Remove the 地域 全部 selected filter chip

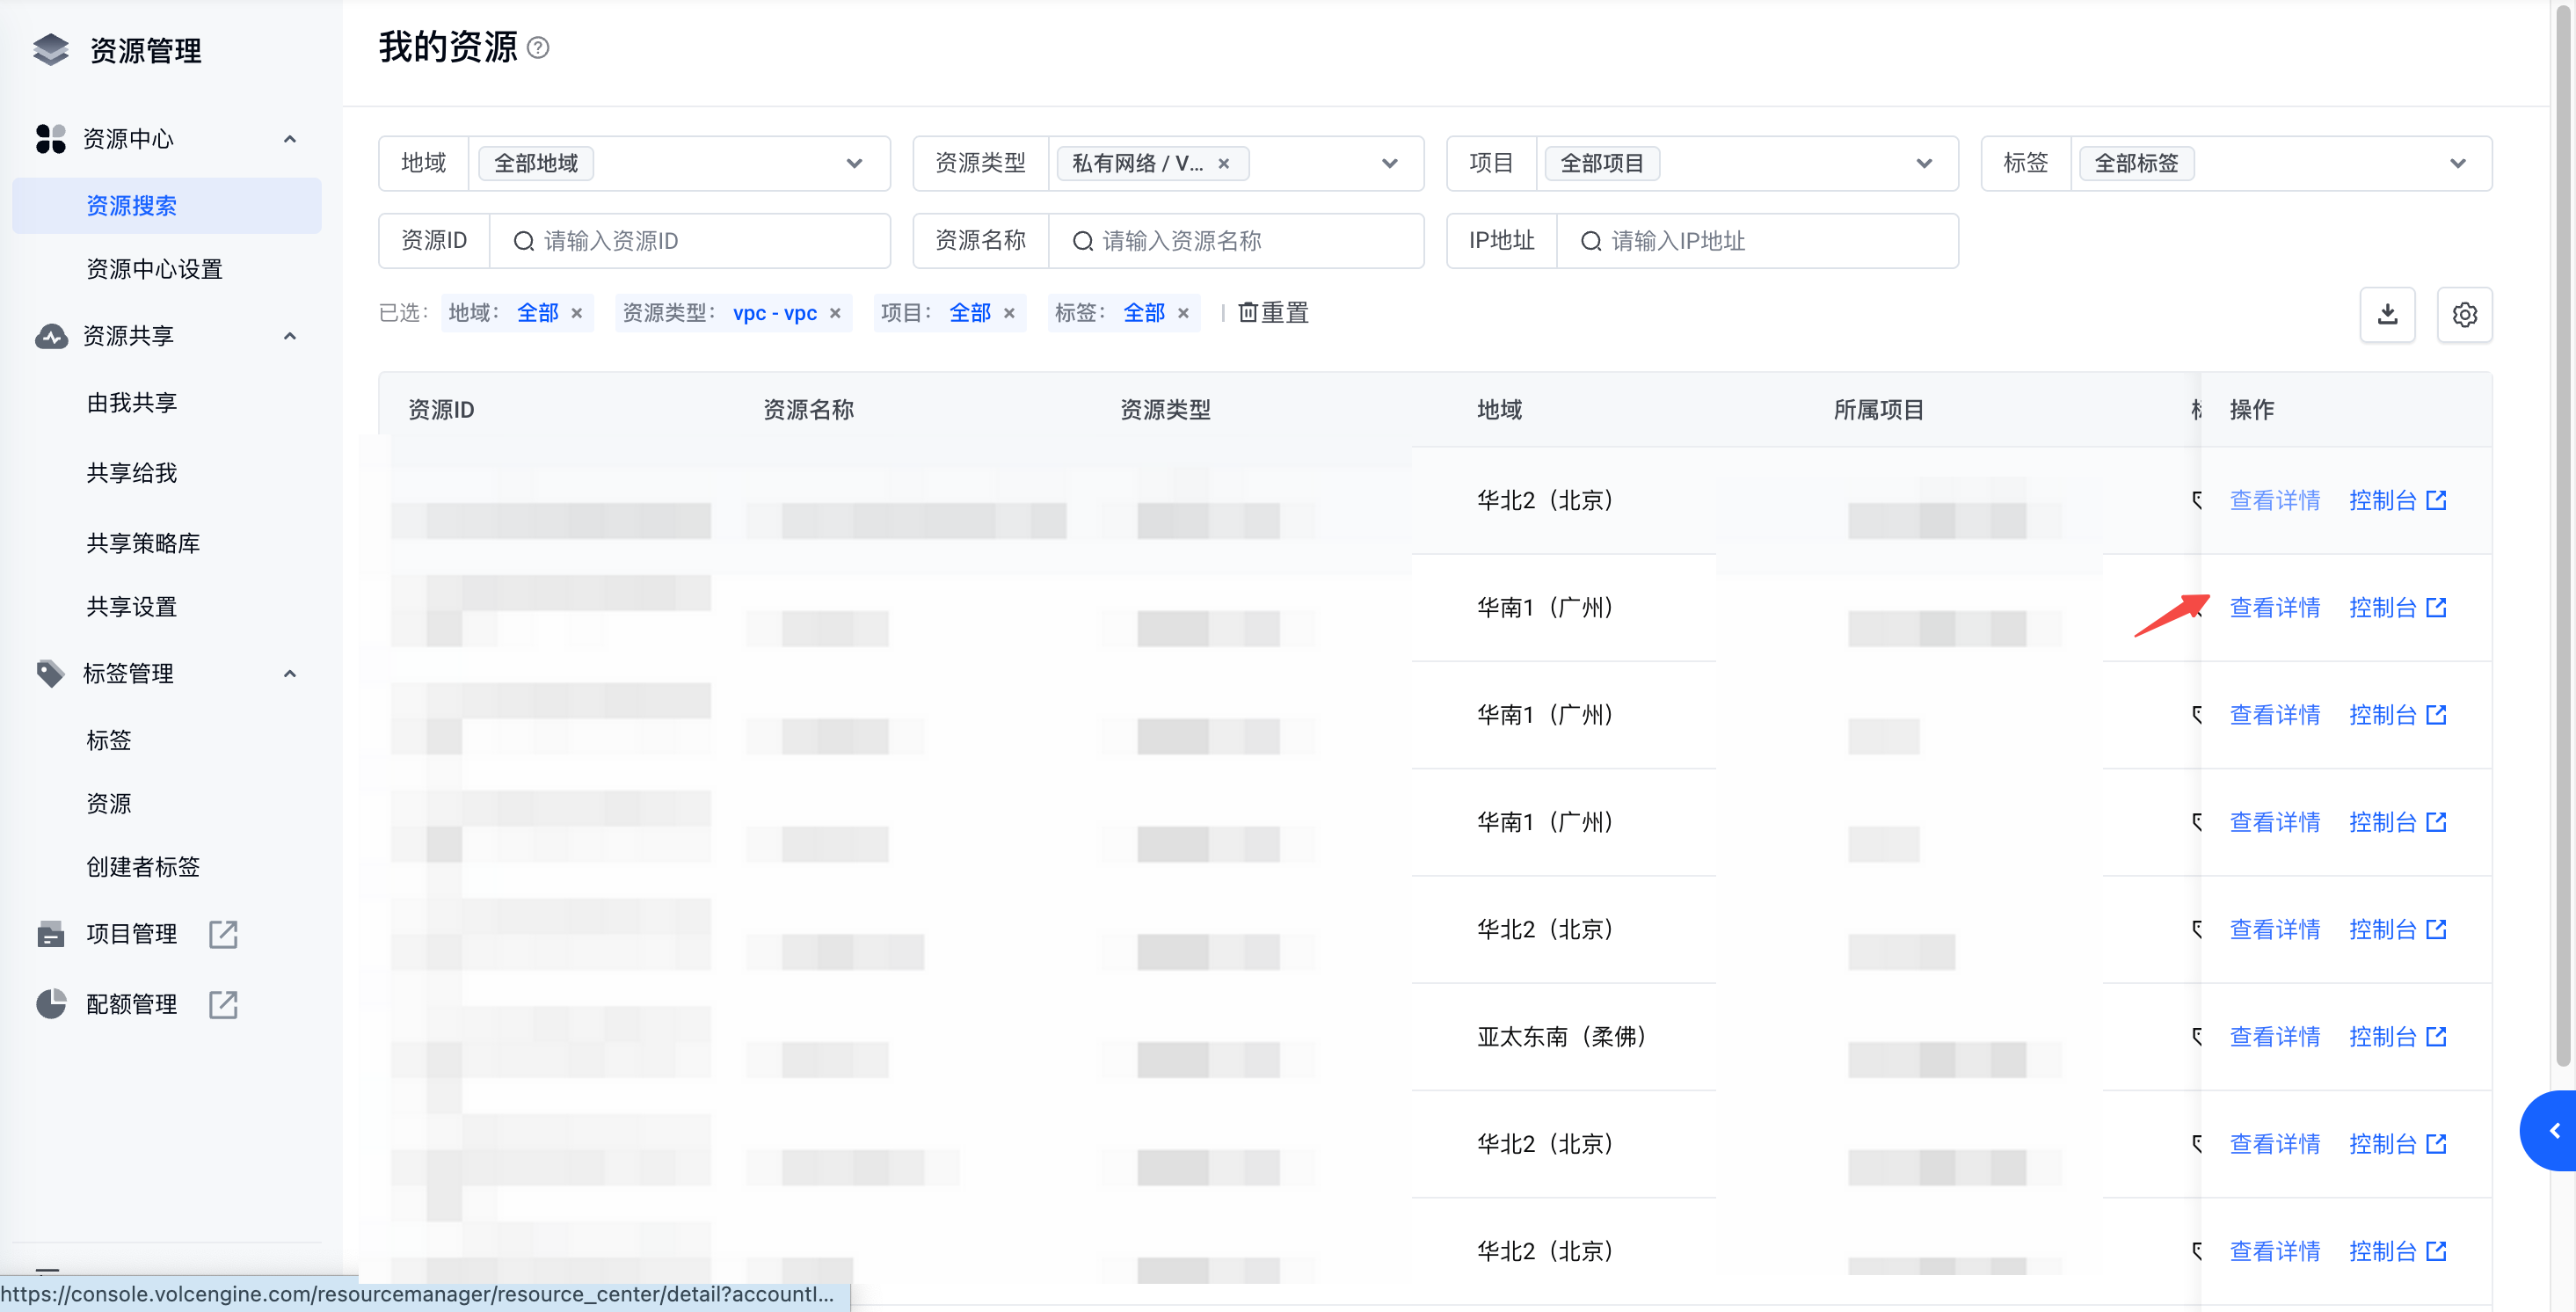577,313
